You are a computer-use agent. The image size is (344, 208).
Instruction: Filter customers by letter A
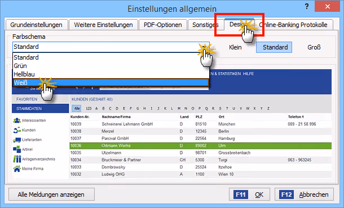click(x=96, y=108)
